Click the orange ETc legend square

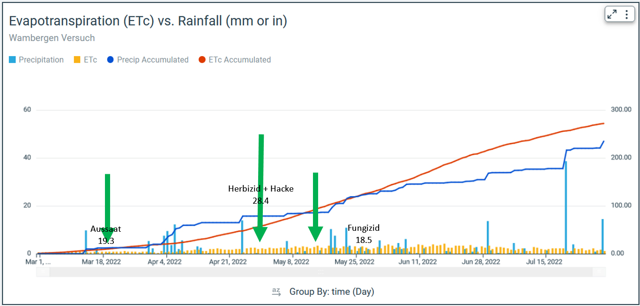(x=77, y=60)
